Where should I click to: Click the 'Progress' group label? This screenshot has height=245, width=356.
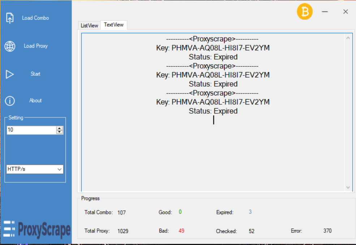coord(90,198)
